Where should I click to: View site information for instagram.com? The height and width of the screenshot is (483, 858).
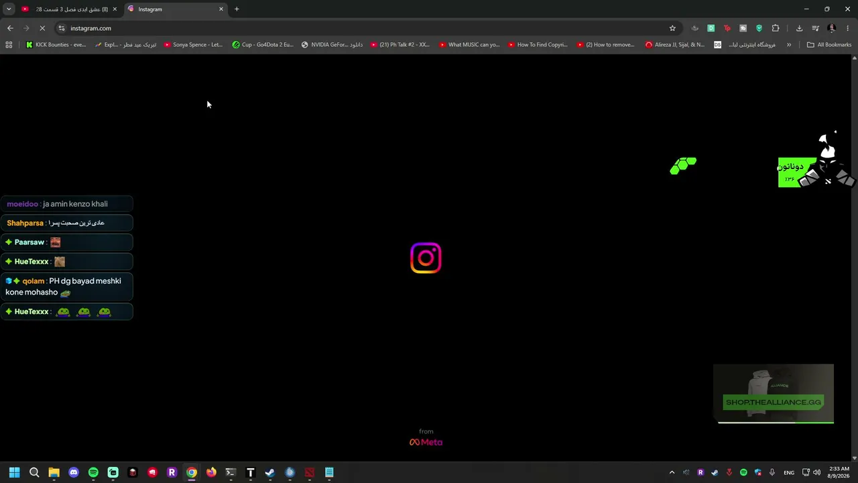tap(62, 28)
